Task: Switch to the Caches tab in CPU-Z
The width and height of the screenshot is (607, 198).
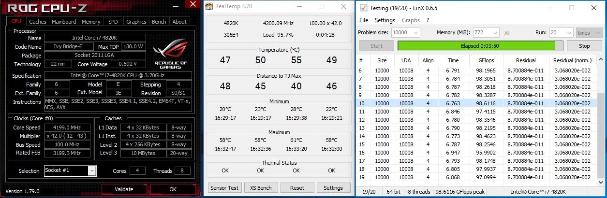Action: 38,21
